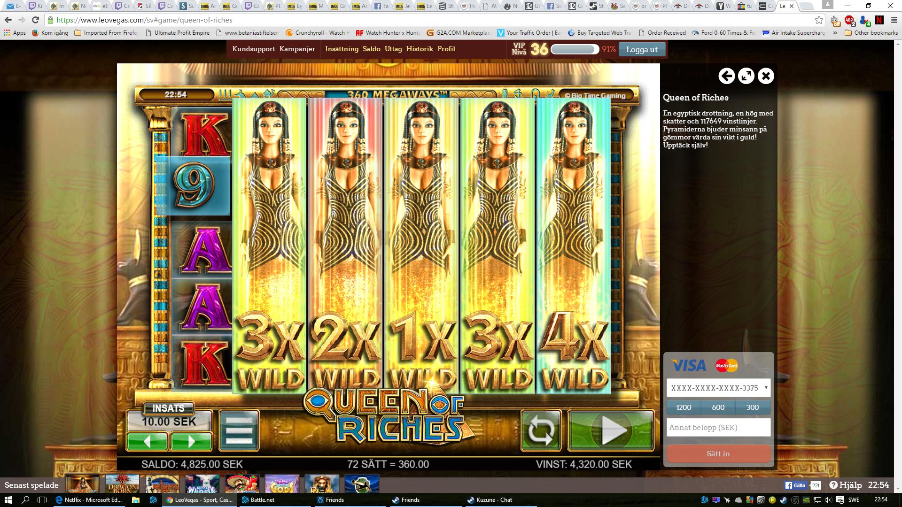Click the VIP level progress bar

pyautogui.click(x=575, y=49)
